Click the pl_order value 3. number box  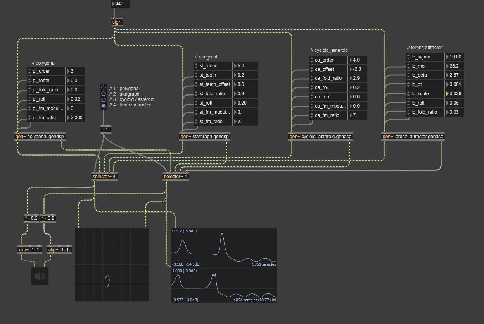click(x=75, y=71)
